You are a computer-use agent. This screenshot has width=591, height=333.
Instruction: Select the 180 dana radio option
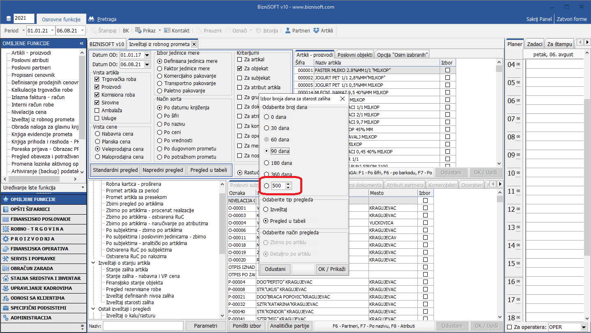click(x=267, y=163)
